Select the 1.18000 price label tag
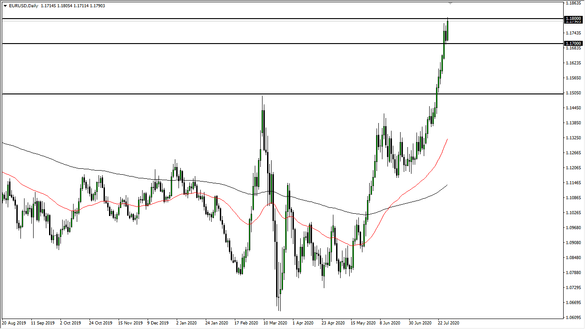 point(573,19)
